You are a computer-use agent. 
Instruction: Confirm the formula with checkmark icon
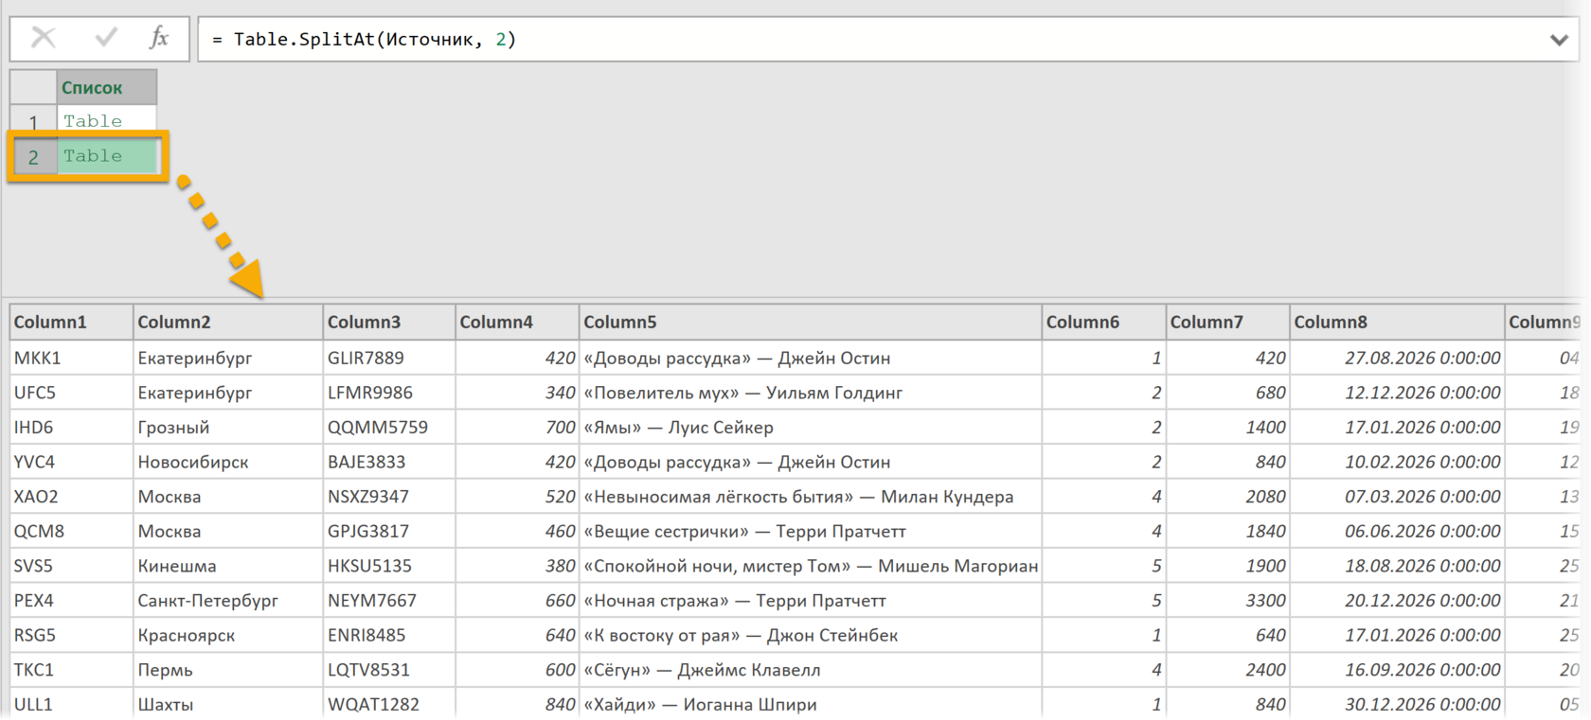point(105,38)
